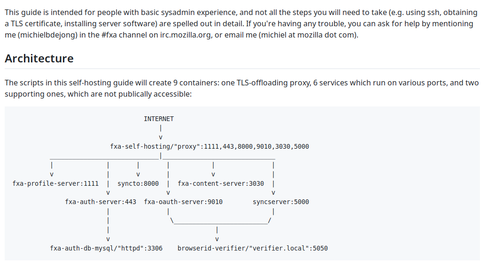Select fxa-auth-server:443 in the diagram
Image resolution: width=487 pixels, height=266 pixels.
[100, 202]
